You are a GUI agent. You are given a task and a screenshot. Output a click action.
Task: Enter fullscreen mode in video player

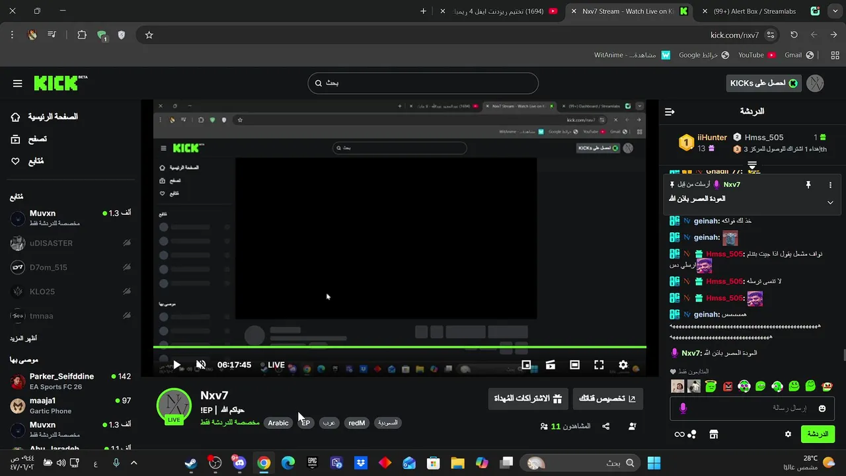[x=599, y=365]
